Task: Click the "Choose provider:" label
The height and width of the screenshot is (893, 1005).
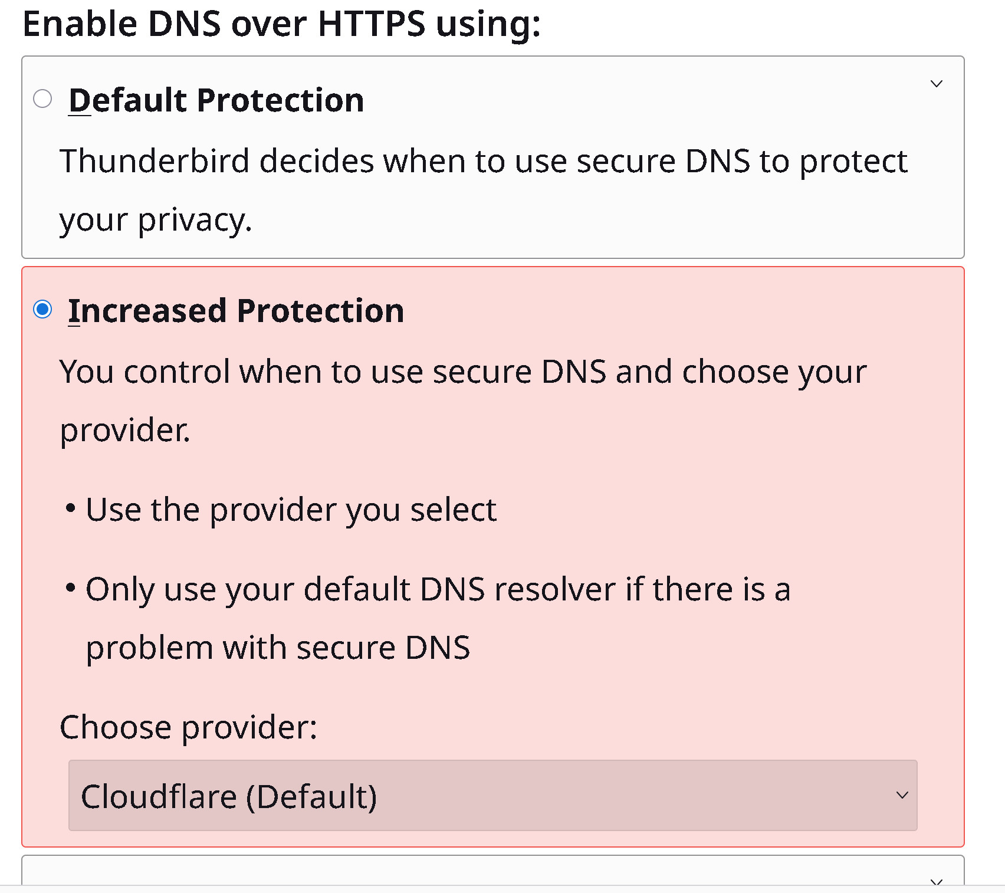Action: 188,727
